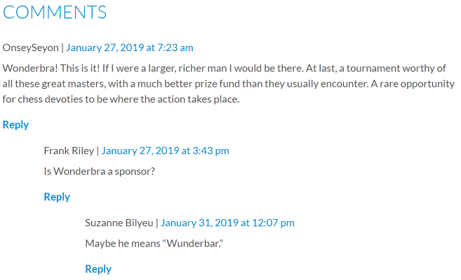Click the line starting "for chess devoties"
This screenshot has width=461, height=280.
[121, 99]
